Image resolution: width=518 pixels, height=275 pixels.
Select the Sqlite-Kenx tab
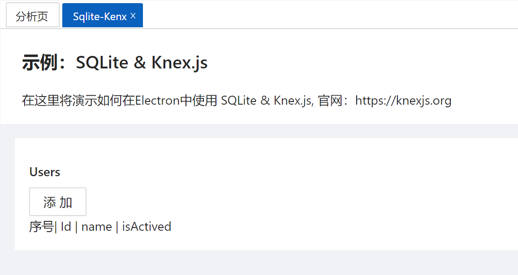click(99, 17)
